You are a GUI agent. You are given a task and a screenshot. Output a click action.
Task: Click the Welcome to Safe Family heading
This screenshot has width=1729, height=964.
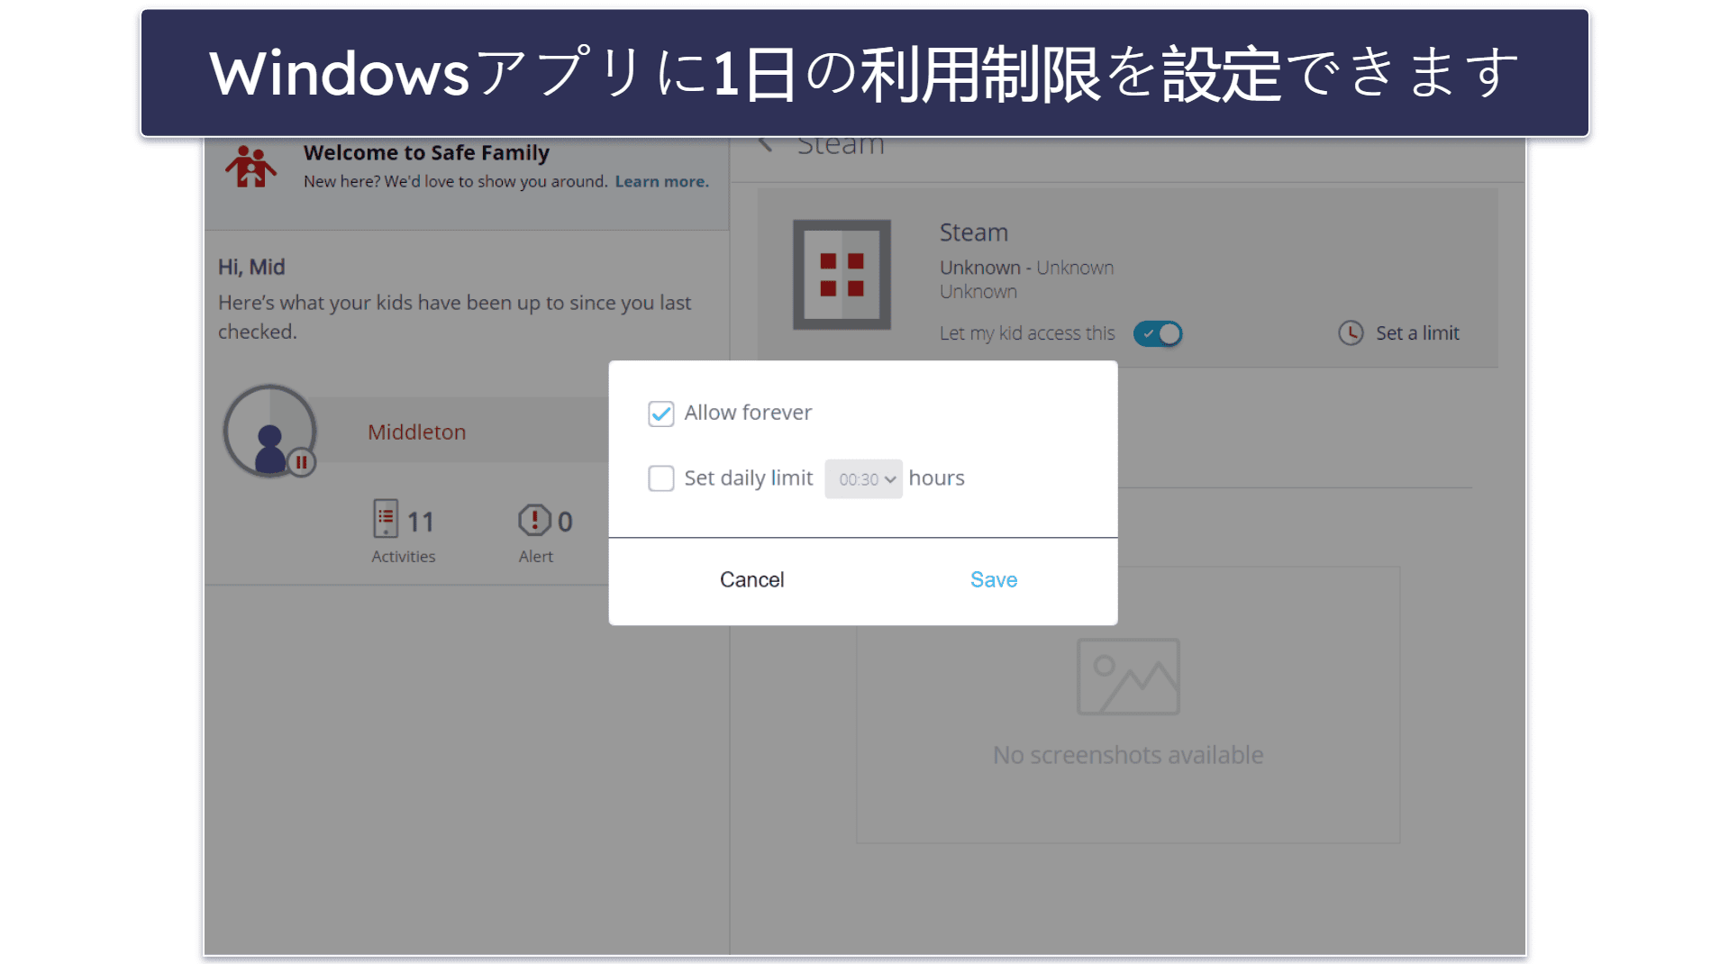426,153
